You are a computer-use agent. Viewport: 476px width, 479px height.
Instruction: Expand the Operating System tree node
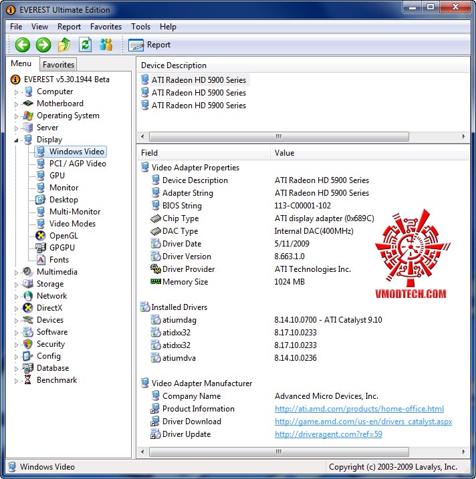(16, 116)
